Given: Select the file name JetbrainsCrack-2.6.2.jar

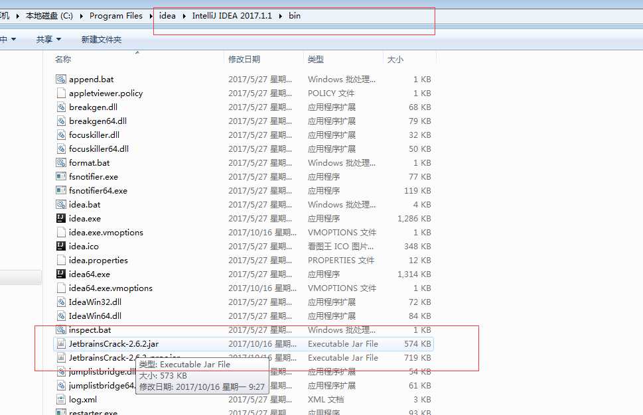Looking at the screenshot, I should 113,343.
